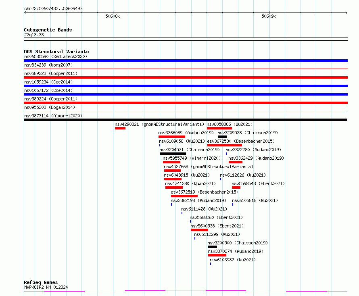The image size is (359, 296).
Task: Click the red bar under esv3672519
Action: 184,196
